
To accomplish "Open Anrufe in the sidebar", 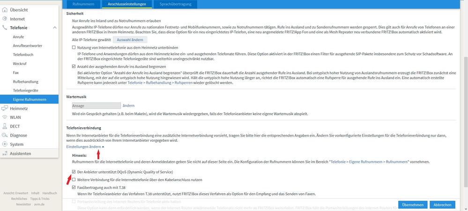I will 19,37.
